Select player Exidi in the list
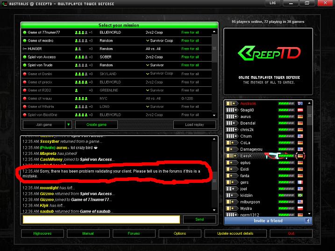The width and height of the screenshot is (335, 251). (266, 169)
